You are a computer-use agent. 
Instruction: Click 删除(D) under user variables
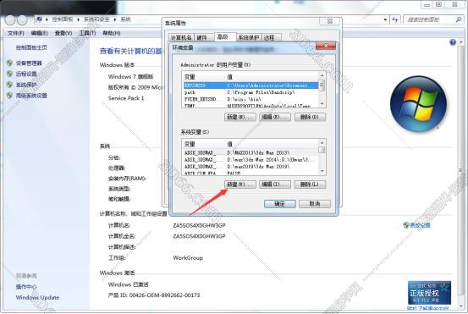(310, 117)
